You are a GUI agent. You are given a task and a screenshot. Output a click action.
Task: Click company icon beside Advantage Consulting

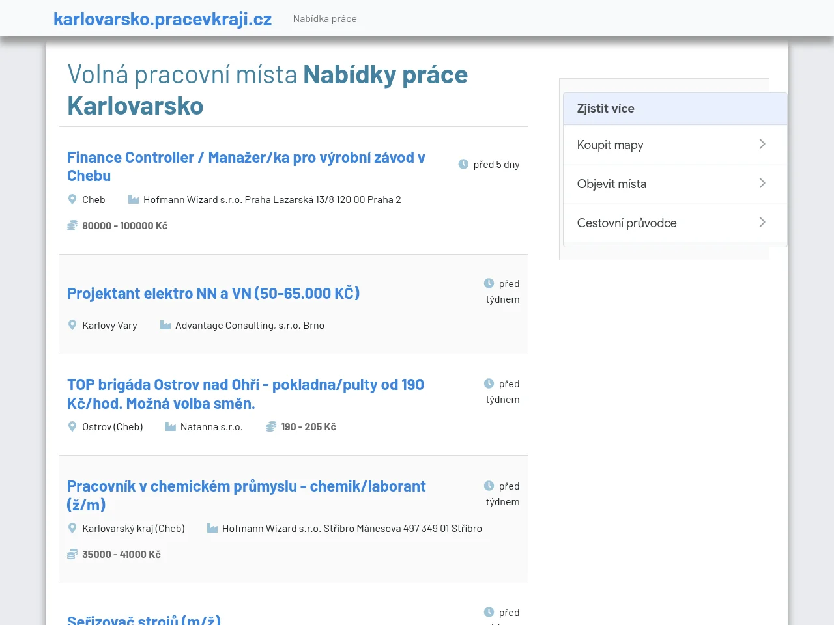click(165, 325)
